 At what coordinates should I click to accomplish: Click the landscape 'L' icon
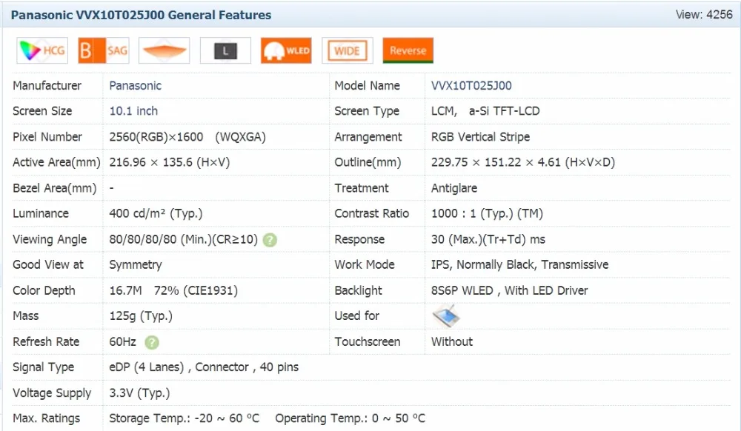(225, 50)
